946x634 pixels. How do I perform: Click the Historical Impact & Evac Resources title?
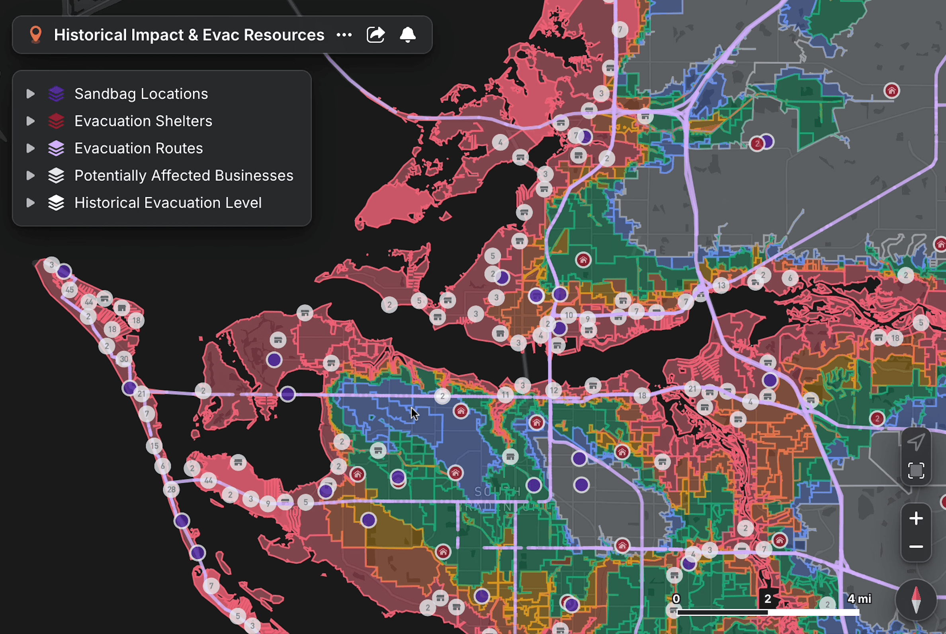(x=189, y=35)
